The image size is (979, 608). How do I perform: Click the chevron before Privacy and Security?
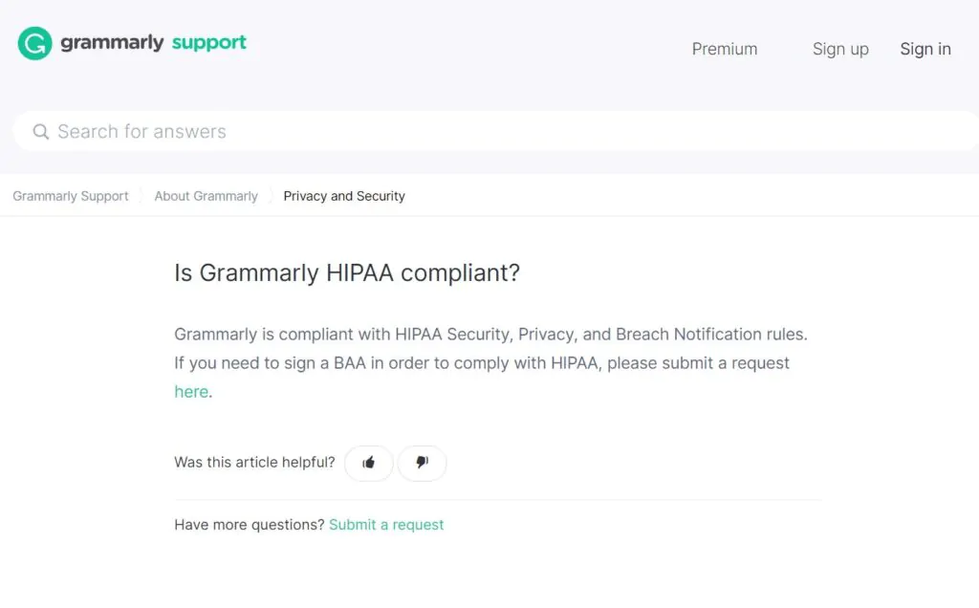(x=271, y=196)
